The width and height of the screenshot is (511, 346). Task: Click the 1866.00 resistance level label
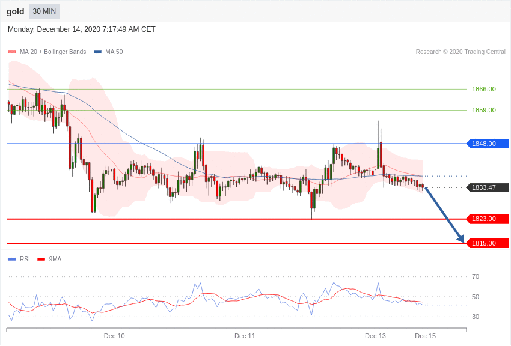(483, 89)
